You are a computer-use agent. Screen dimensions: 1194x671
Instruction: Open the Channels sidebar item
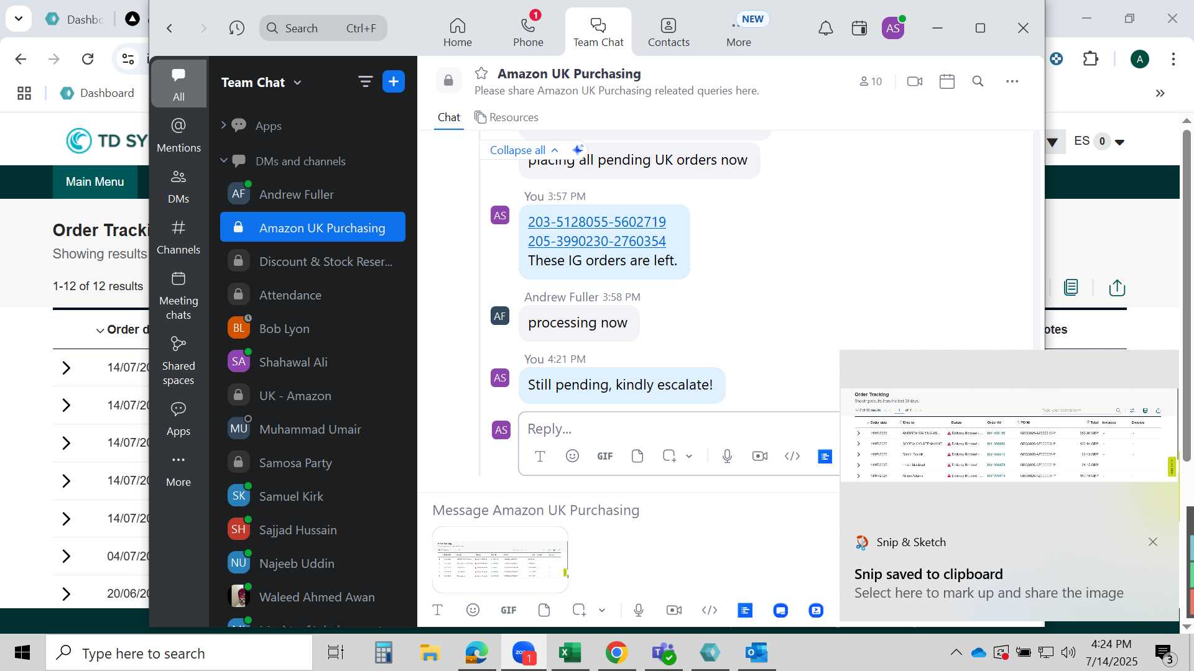(x=178, y=237)
